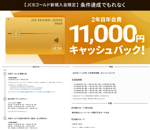The width and height of the screenshot is (150, 130).
Task: Click the JCBゴールド text under 対象のカード
Action: click(77, 124)
